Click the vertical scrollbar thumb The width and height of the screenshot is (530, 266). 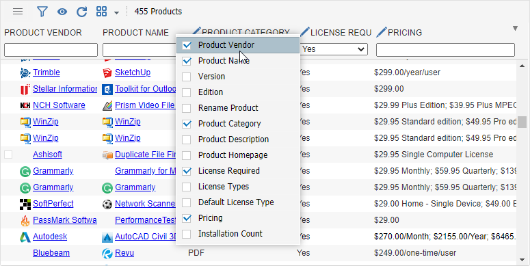(522, 122)
